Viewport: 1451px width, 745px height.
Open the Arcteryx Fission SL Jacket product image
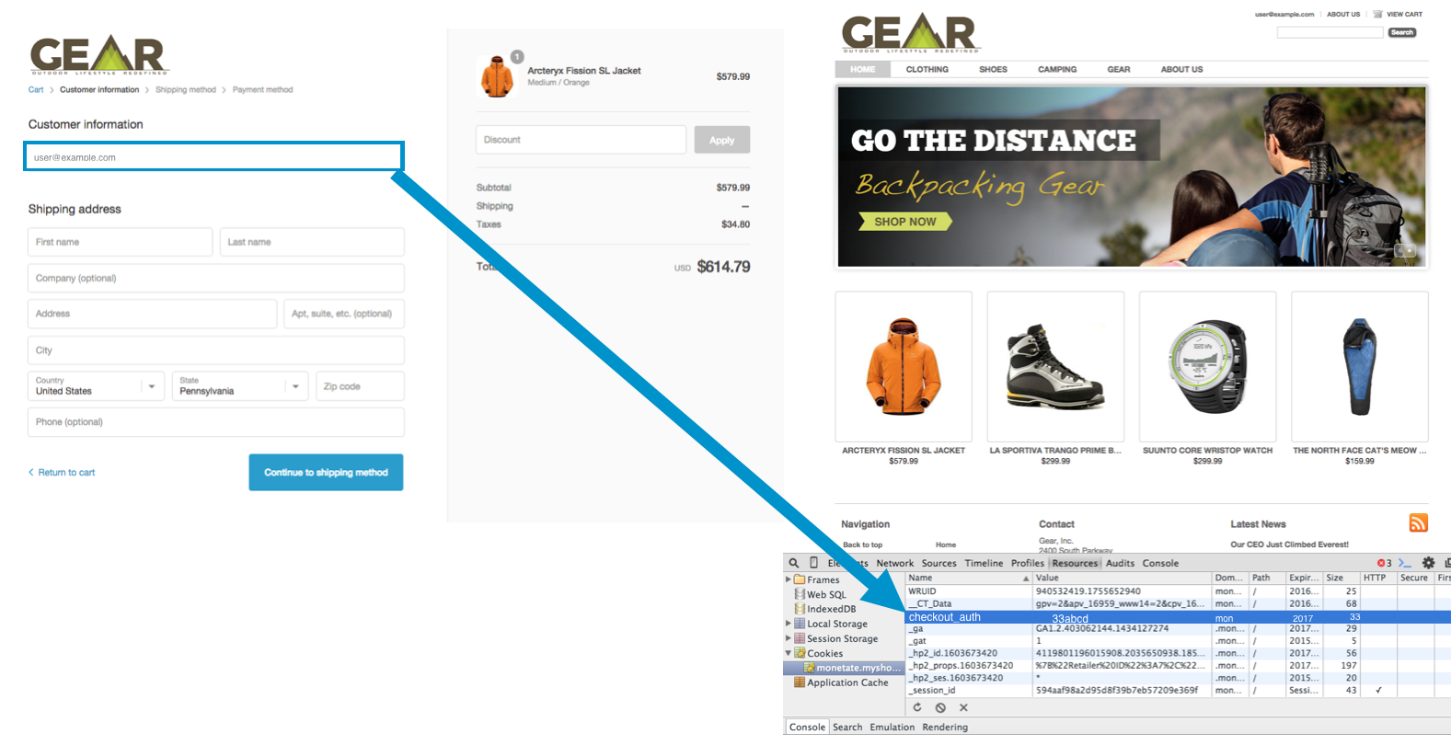pyautogui.click(x=904, y=367)
